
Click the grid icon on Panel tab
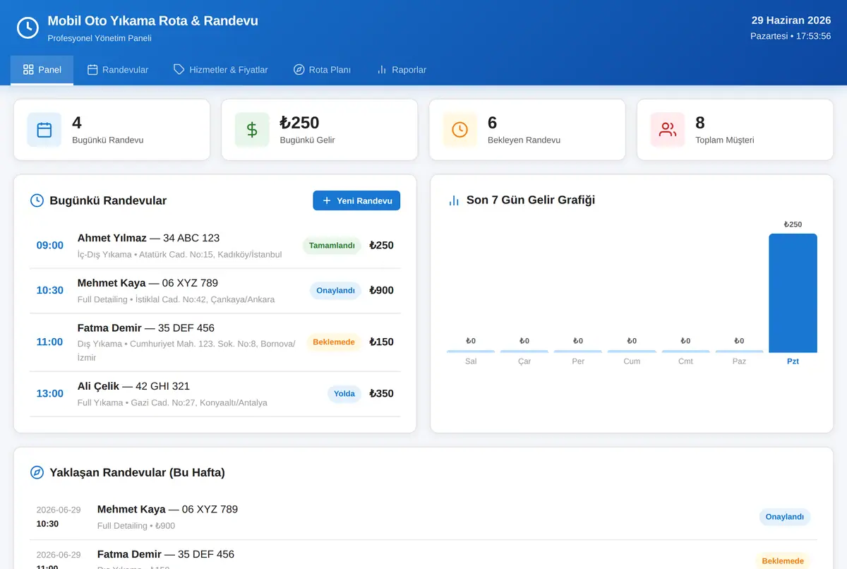coord(28,70)
